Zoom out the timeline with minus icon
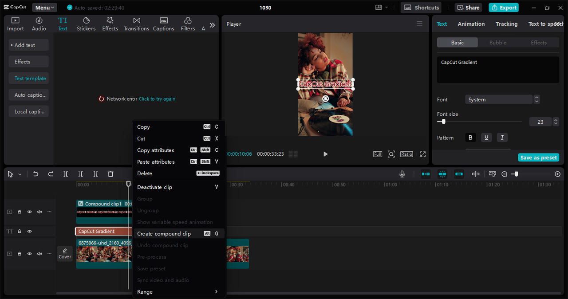This screenshot has width=568, height=299. click(504, 174)
